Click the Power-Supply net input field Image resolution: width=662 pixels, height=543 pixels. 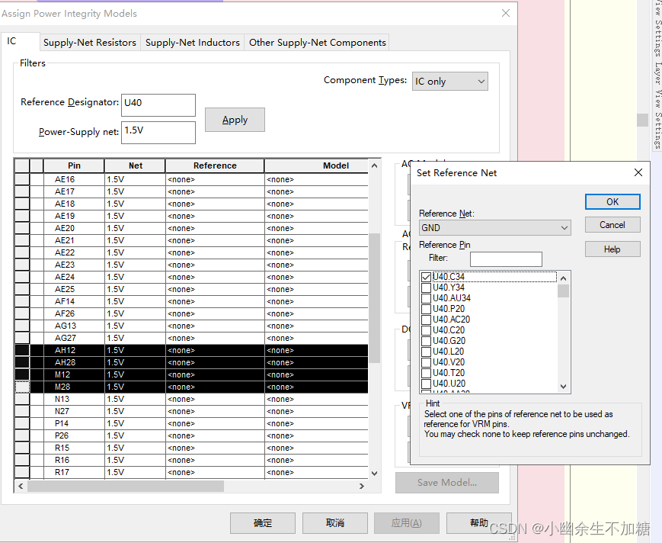(x=158, y=132)
